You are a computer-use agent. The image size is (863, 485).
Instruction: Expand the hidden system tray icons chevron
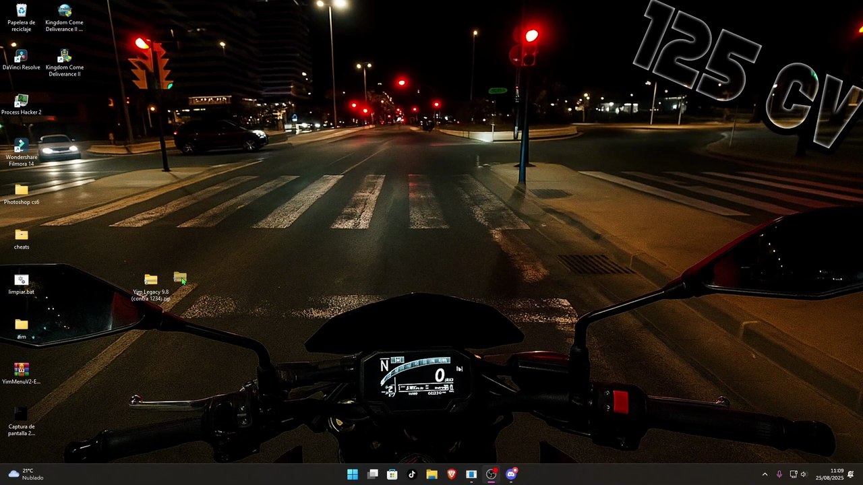click(x=765, y=474)
